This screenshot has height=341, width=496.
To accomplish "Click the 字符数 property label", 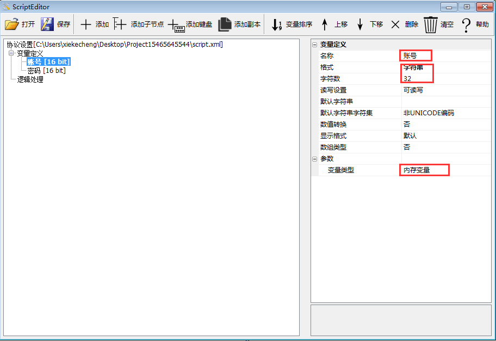I will [330, 79].
